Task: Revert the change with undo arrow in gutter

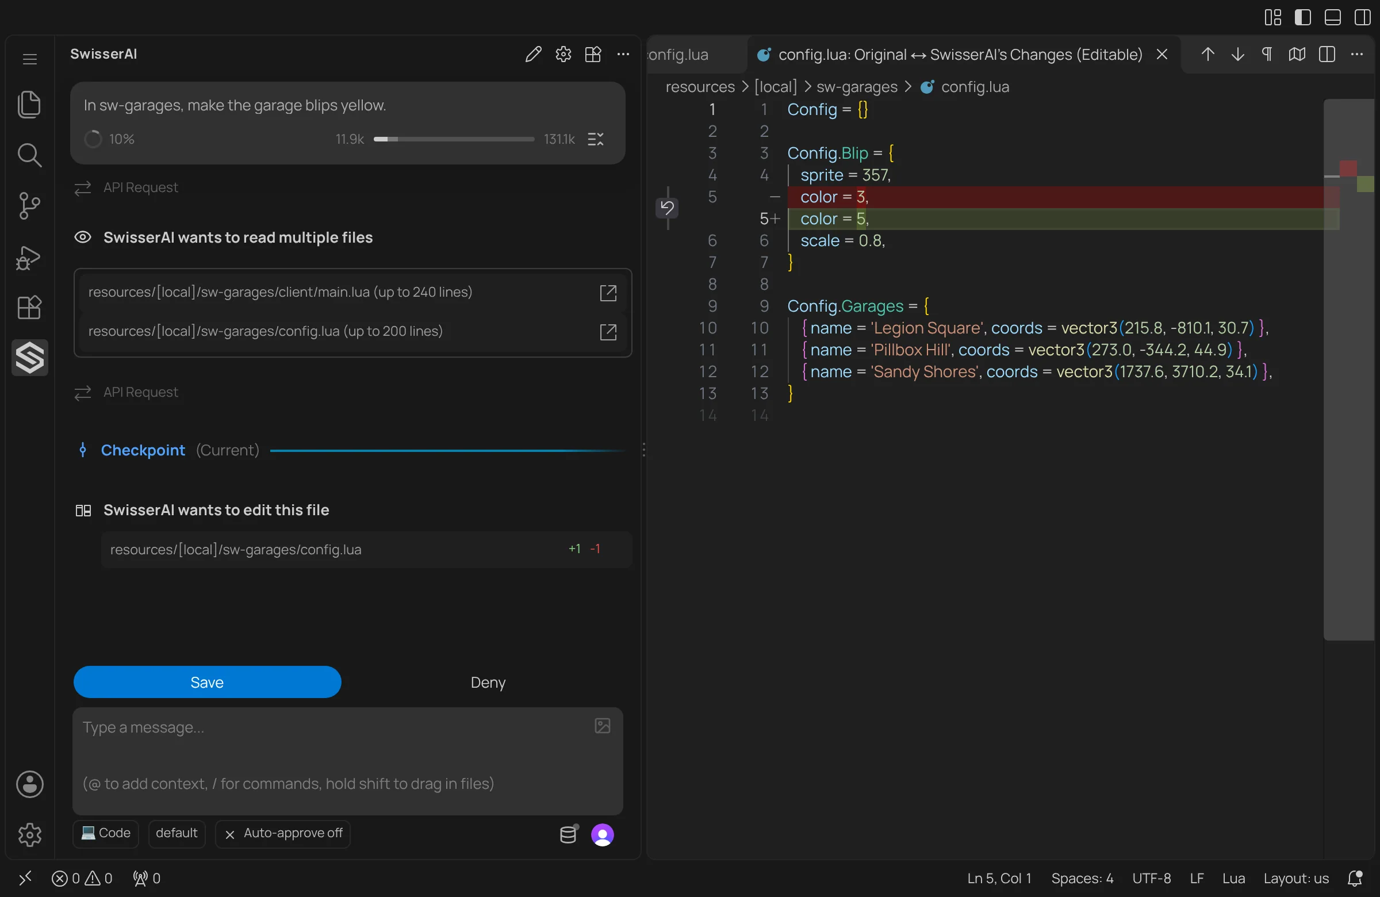Action: coord(667,208)
